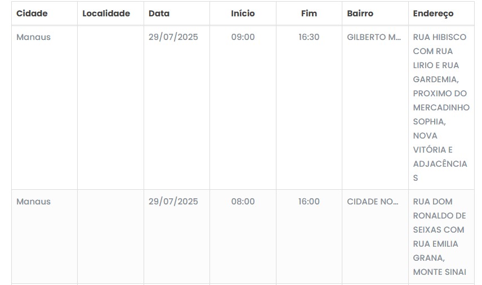
Task: Click the RUA DOM RONALDO DE SEIXAS address
Action: (x=440, y=216)
